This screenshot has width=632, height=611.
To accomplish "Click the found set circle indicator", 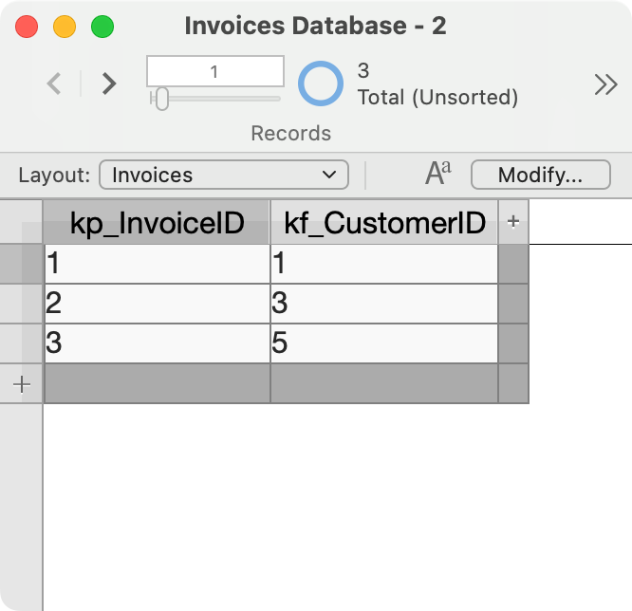I will tap(321, 83).
